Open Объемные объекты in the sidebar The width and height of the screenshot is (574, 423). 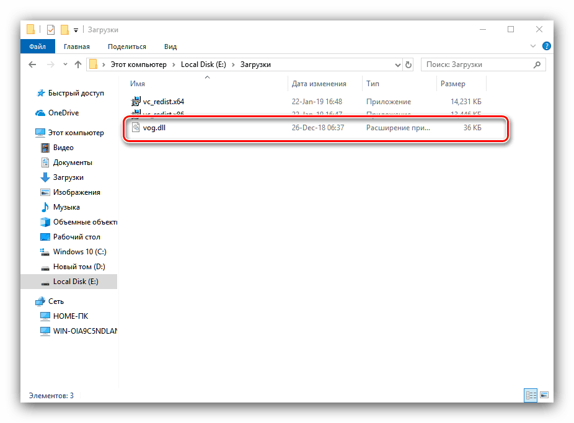pyautogui.click(x=78, y=222)
